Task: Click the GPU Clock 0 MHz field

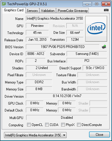Action: [x=35, y=103]
